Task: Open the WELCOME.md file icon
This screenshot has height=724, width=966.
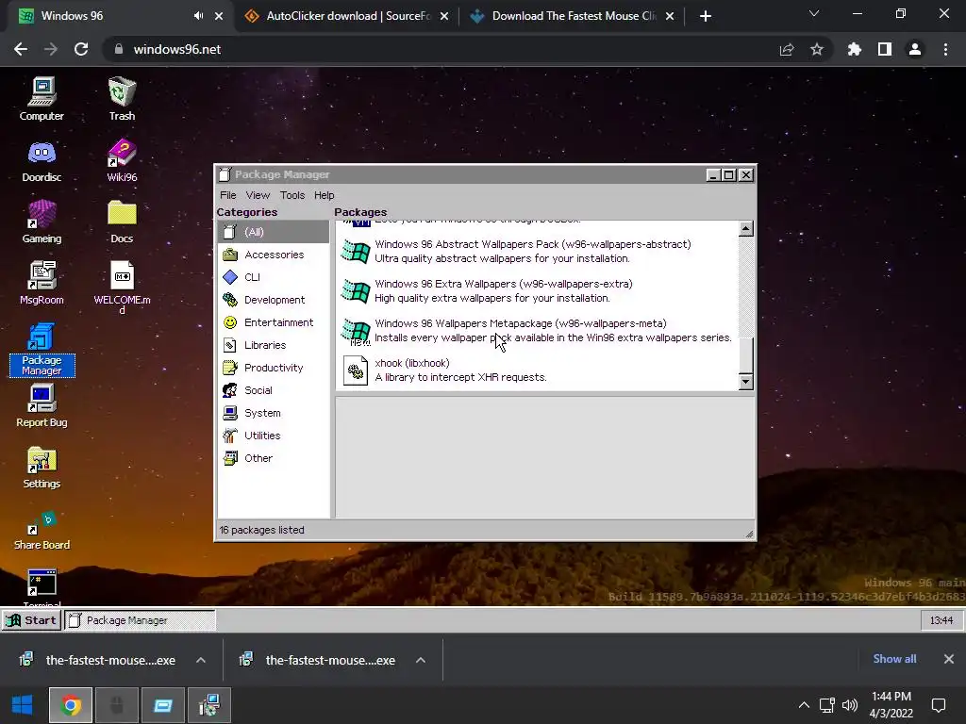Action: click(122, 288)
